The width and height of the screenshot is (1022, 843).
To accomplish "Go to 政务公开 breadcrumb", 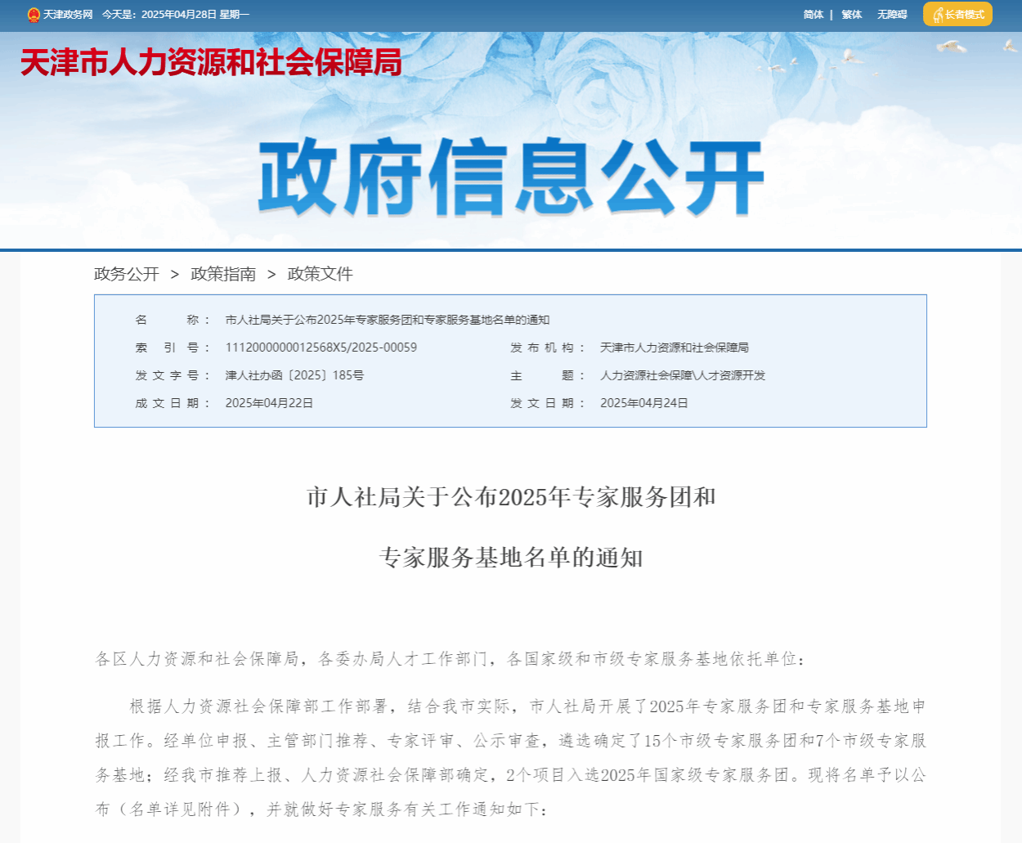I will (x=127, y=274).
